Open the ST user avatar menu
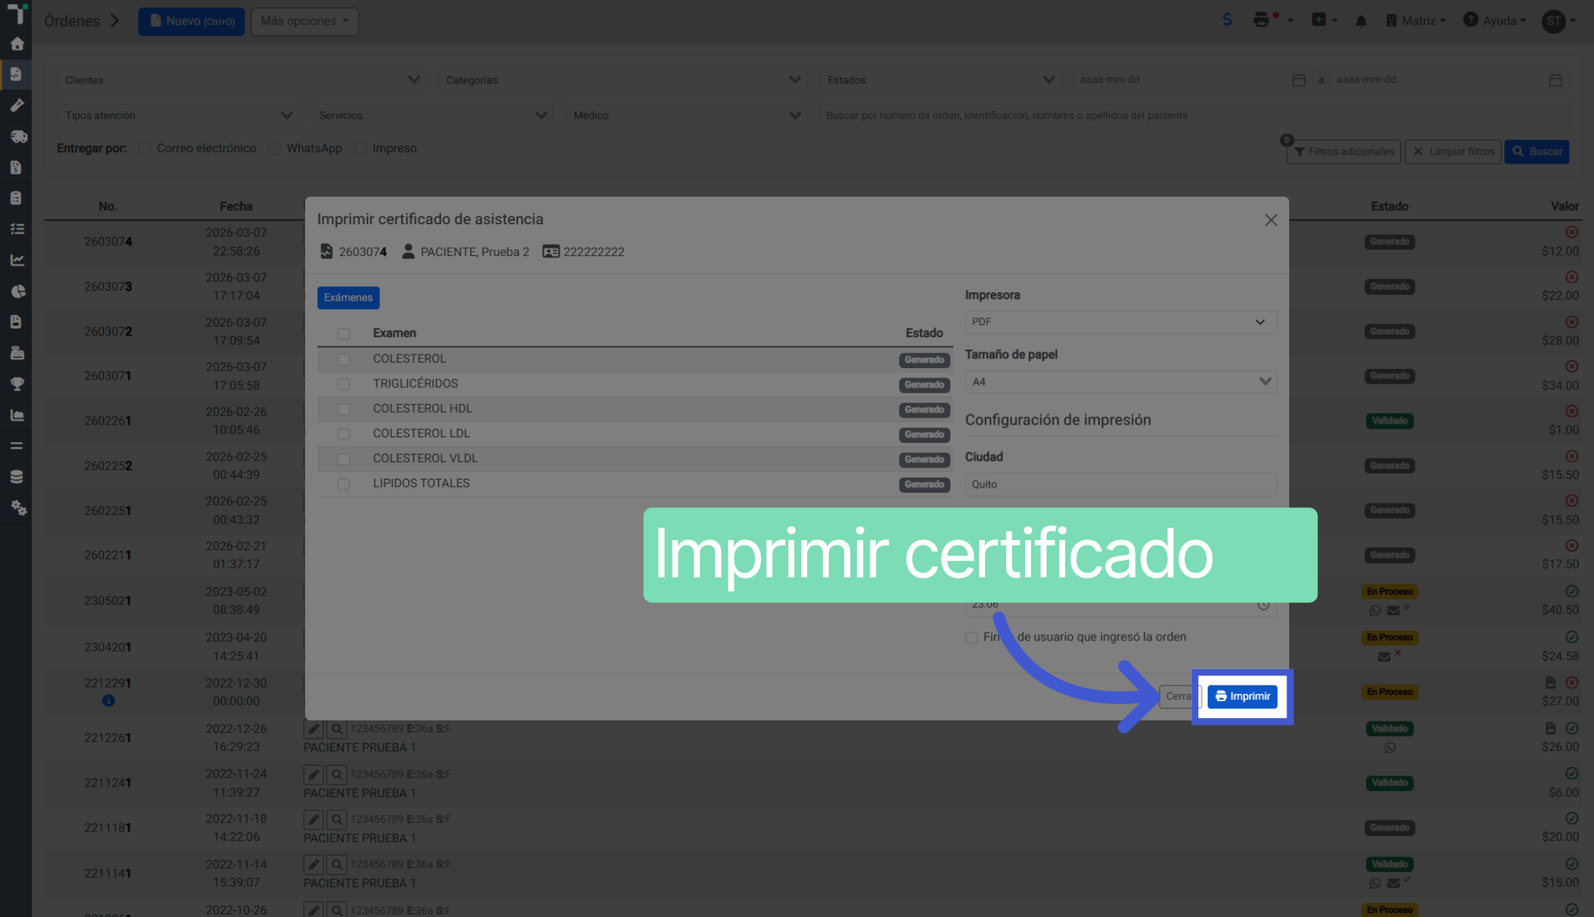Image resolution: width=1594 pixels, height=917 pixels. (1559, 21)
